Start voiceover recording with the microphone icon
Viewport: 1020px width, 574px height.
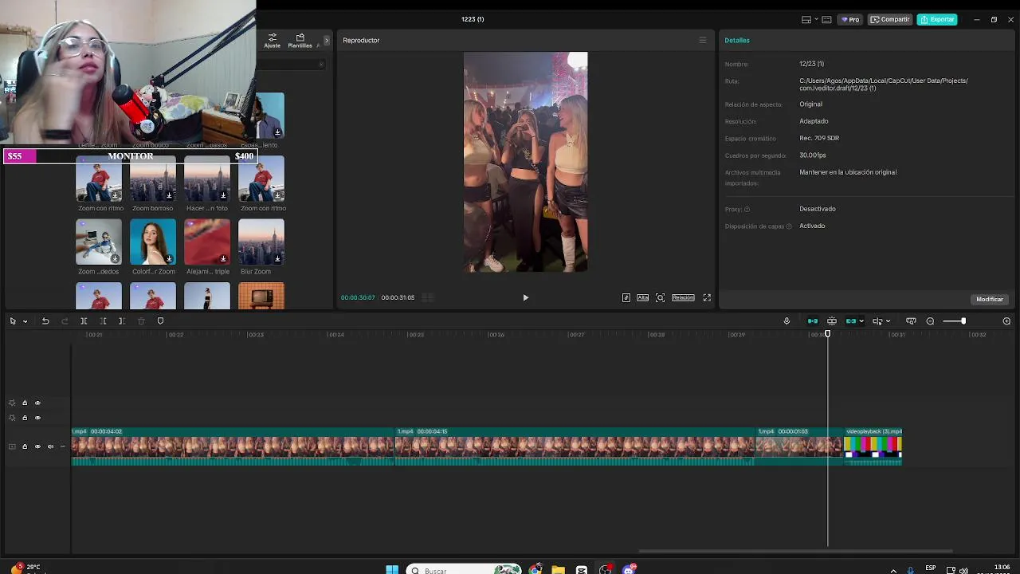(787, 321)
